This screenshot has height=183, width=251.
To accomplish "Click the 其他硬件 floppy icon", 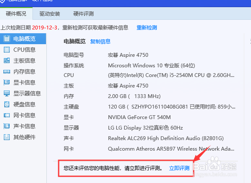I will click(7, 137).
